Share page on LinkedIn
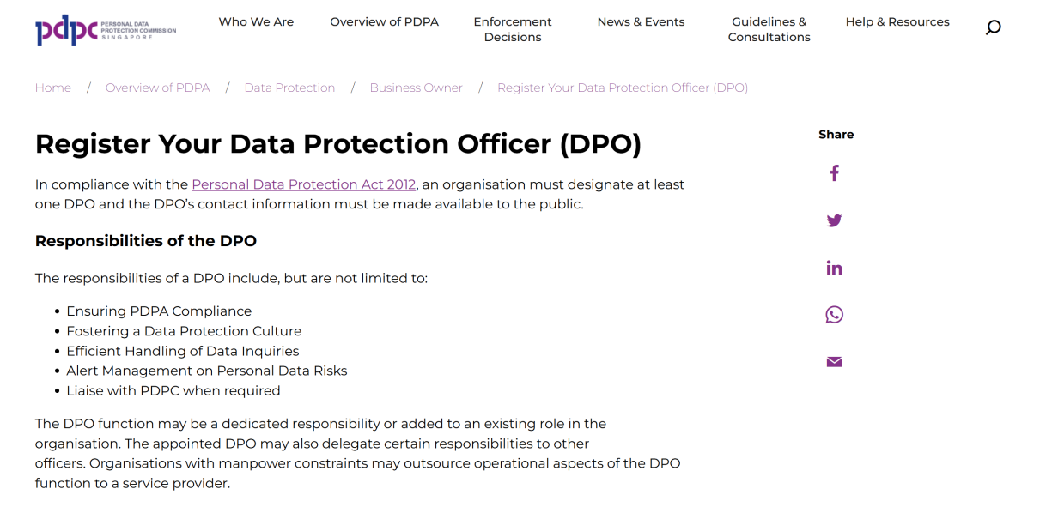Image resolution: width=1052 pixels, height=507 pixels. tap(834, 268)
